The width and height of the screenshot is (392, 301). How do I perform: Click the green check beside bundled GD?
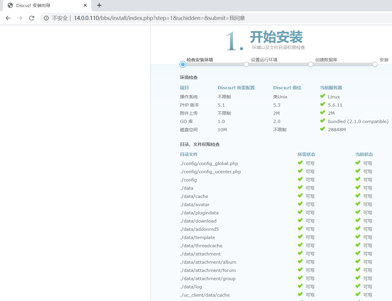(323, 121)
